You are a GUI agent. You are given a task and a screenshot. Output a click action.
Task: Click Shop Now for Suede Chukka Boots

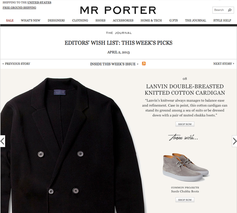click(x=185, y=200)
